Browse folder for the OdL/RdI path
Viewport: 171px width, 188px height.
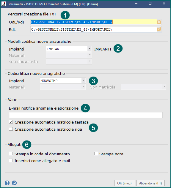click(x=159, y=22)
